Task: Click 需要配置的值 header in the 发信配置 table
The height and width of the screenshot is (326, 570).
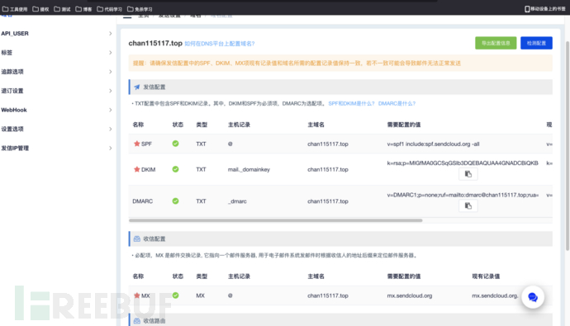Action: point(403,125)
